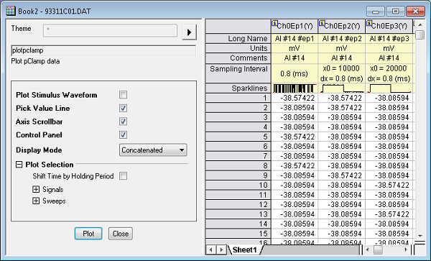
Task: Click the Close button in dialog
Action: pyautogui.click(x=121, y=234)
